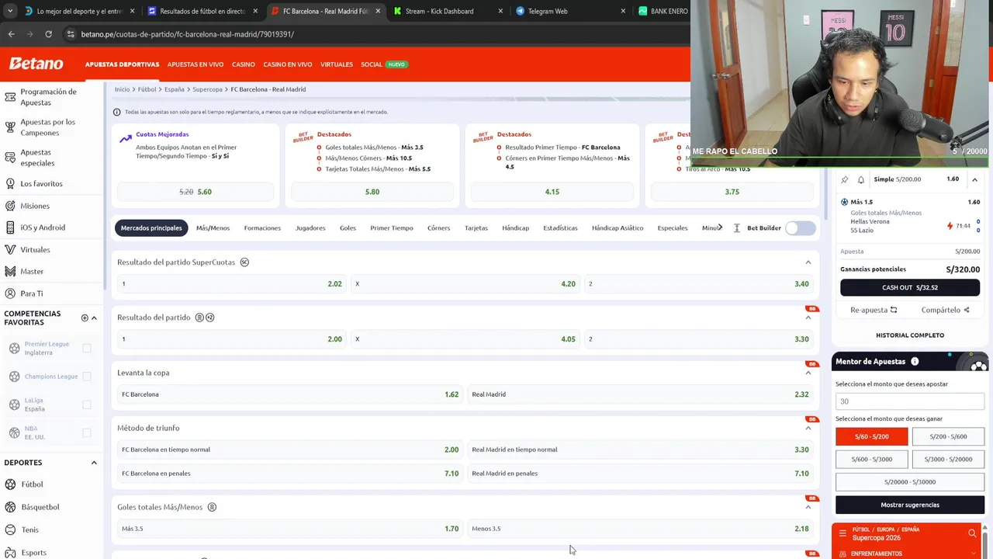Image resolution: width=993 pixels, height=559 pixels.
Task: Select Real Madrid en penales 7.10 odds
Action: [x=640, y=474]
